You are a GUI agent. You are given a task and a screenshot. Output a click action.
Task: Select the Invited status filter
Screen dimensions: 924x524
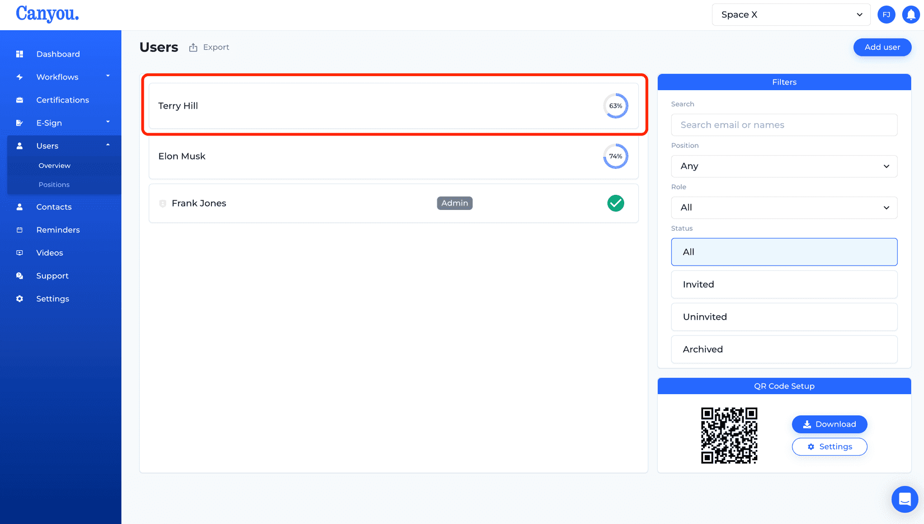[x=784, y=284]
